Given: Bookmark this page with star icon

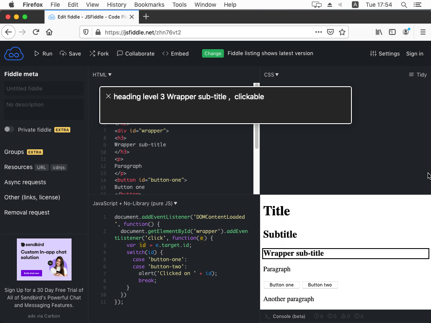Looking at the screenshot, I should coord(342,32).
